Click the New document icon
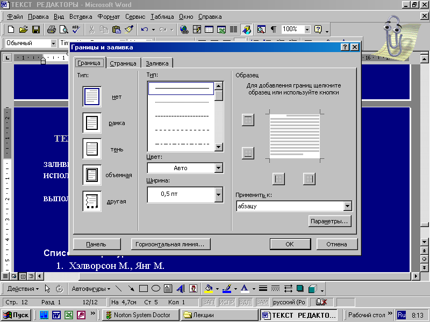This screenshot has height=322, width=430. 11,30
